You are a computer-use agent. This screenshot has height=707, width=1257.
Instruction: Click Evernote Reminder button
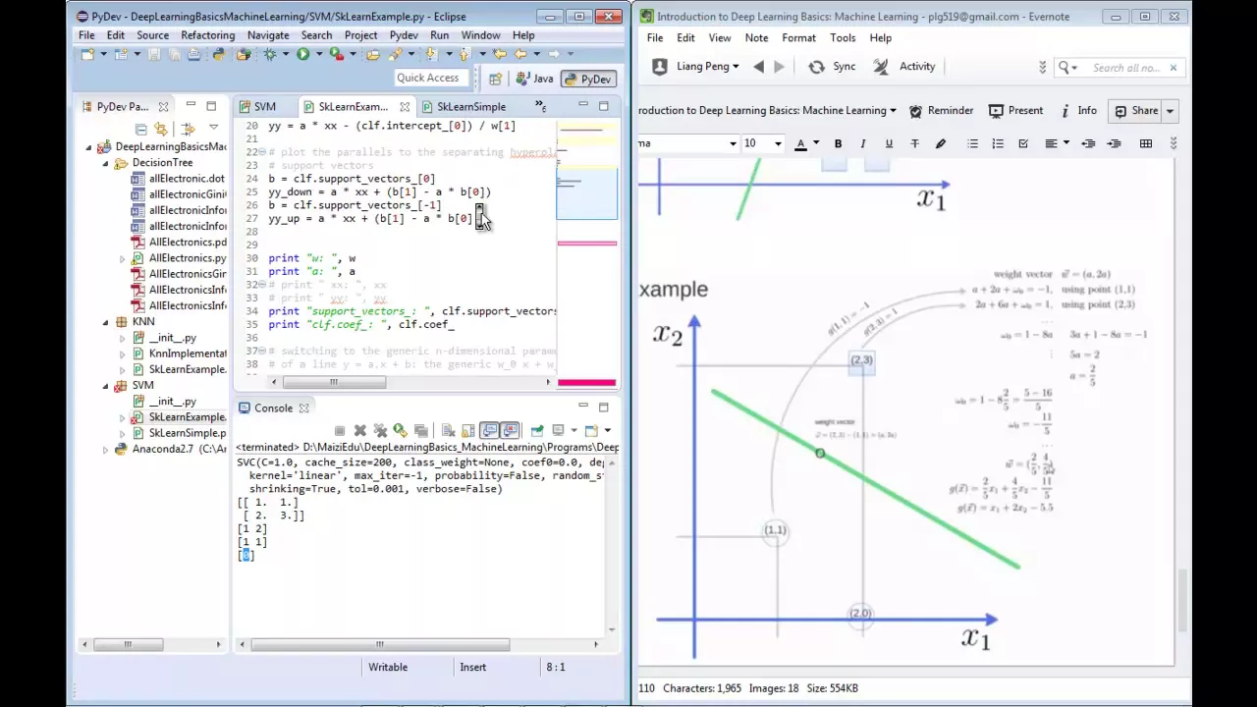click(x=941, y=111)
